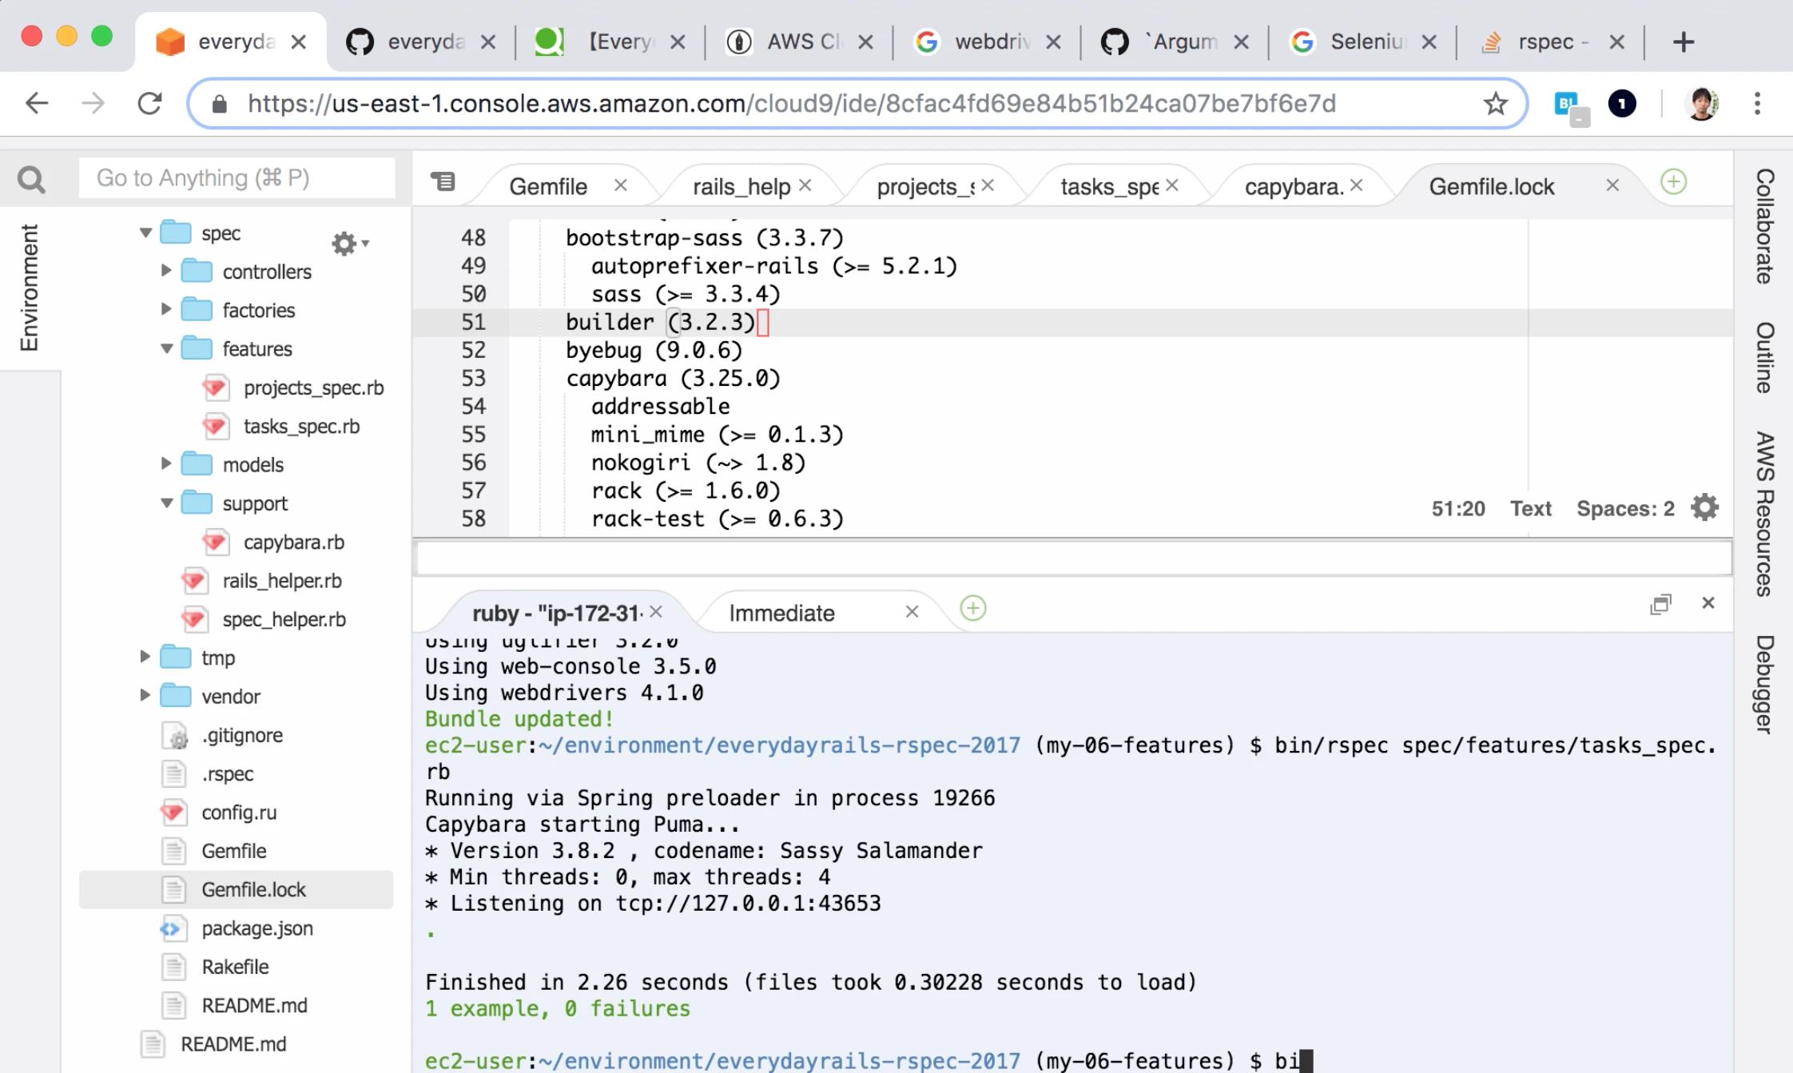
Task: Switch to the Gemfile editor tab
Action: click(x=548, y=186)
